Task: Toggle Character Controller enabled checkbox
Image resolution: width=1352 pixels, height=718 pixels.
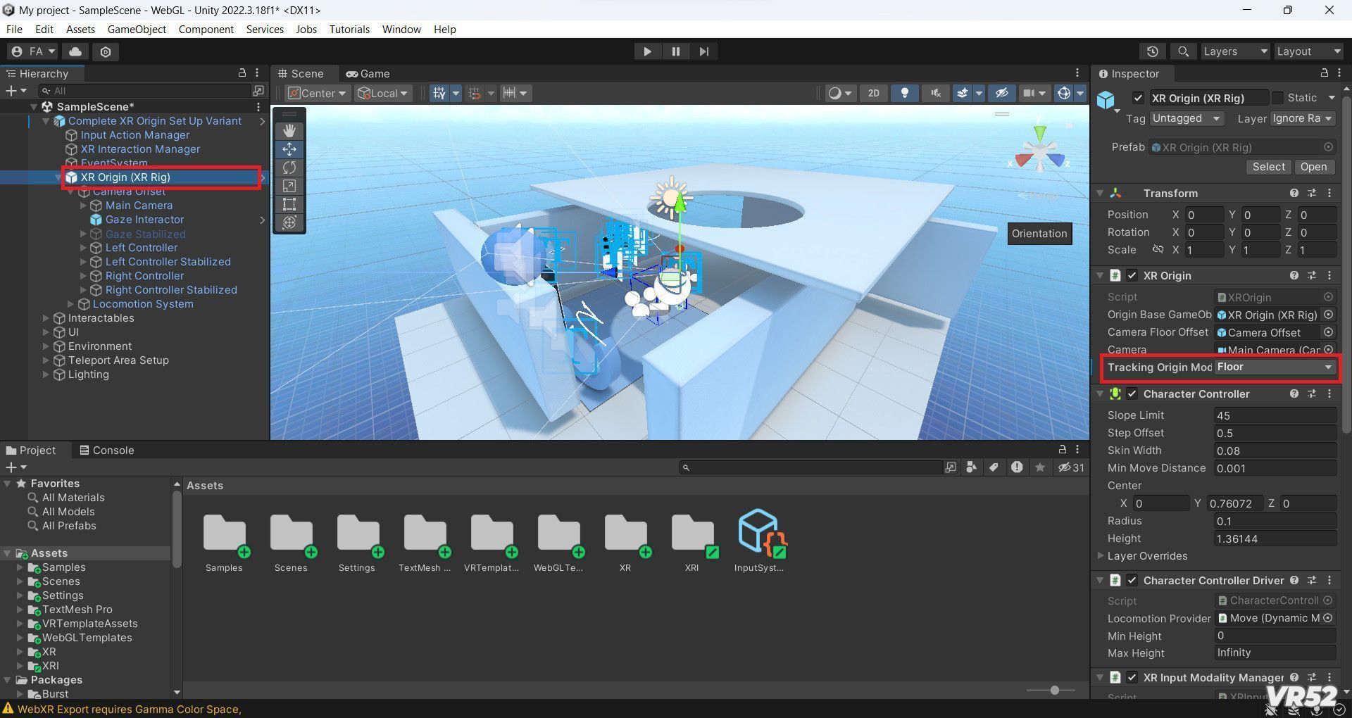Action: tap(1132, 393)
